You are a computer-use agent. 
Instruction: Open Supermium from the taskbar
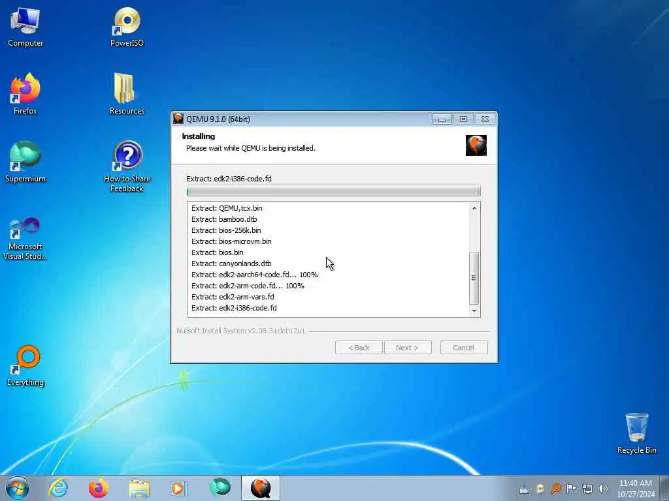click(220, 488)
